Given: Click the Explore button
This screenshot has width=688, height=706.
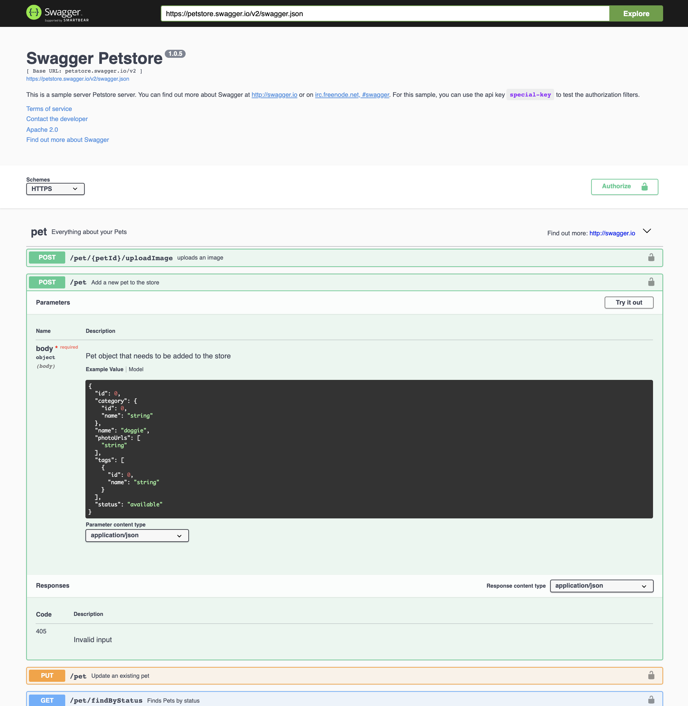Looking at the screenshot, I should (636, 13).
